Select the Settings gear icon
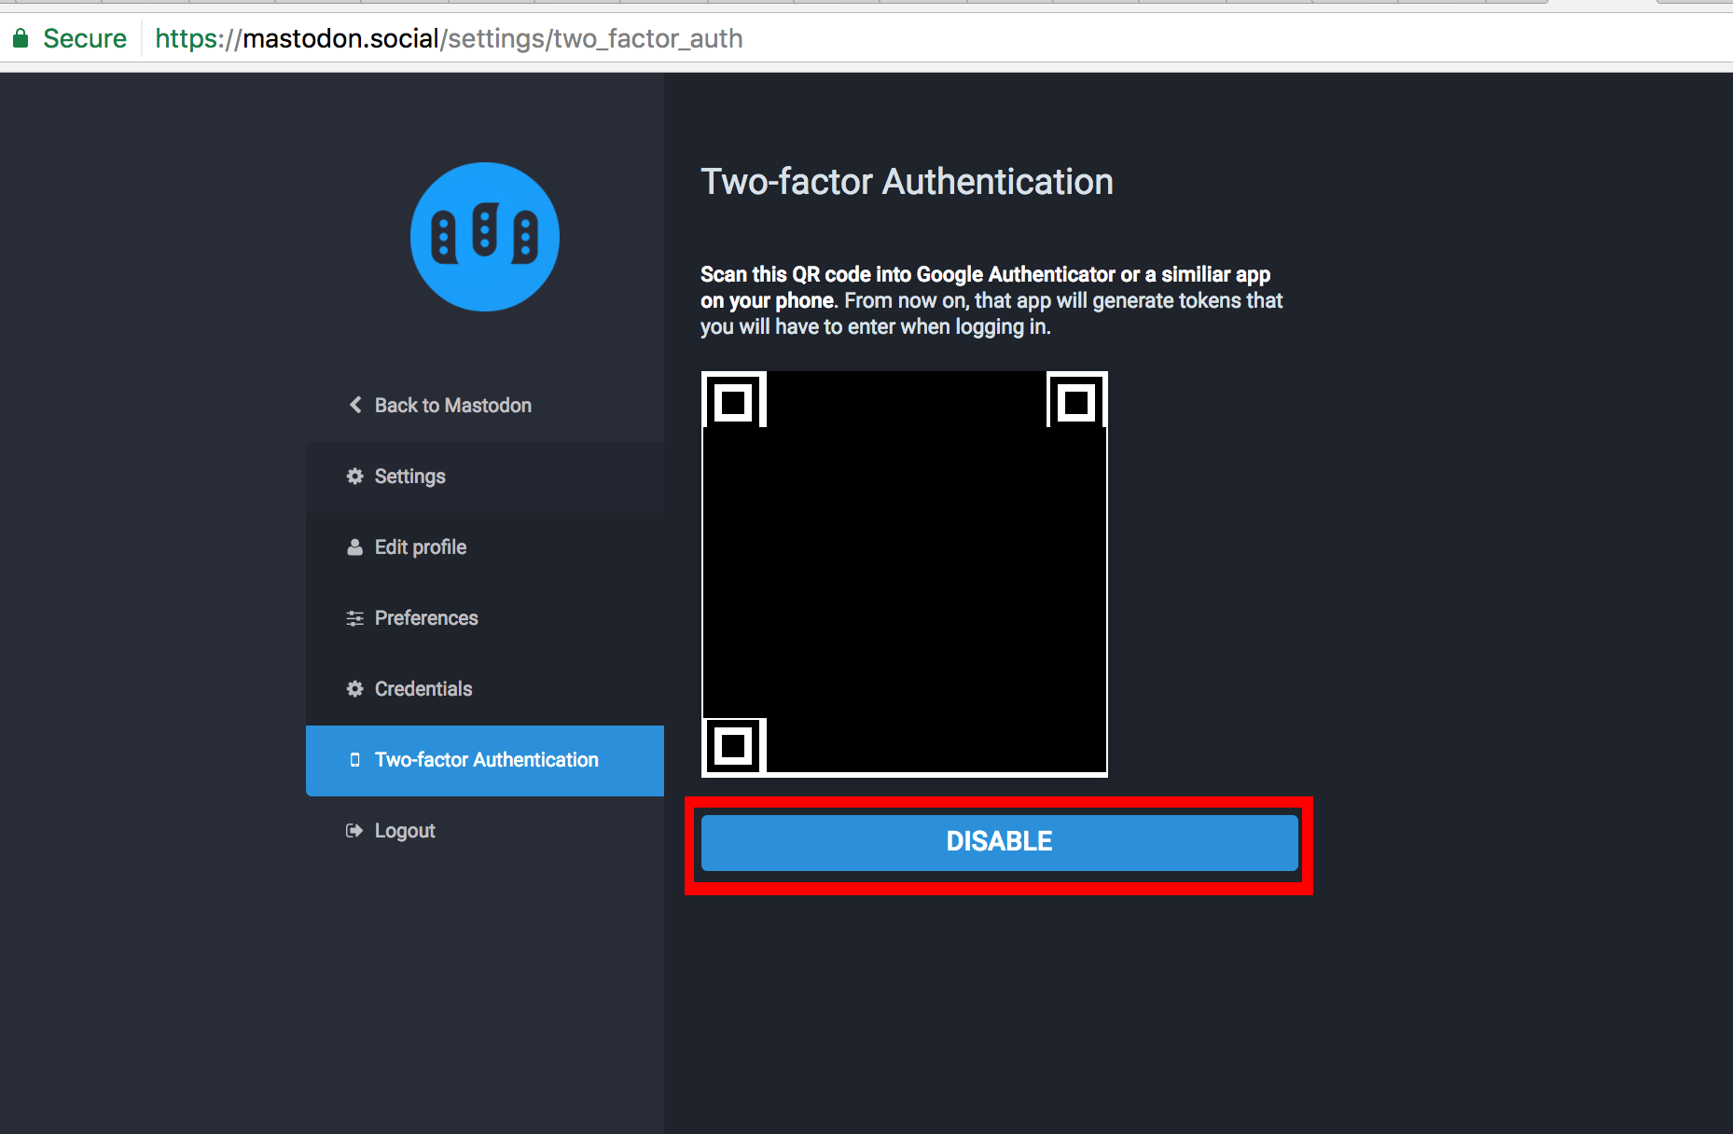 [x=354, y=477]
